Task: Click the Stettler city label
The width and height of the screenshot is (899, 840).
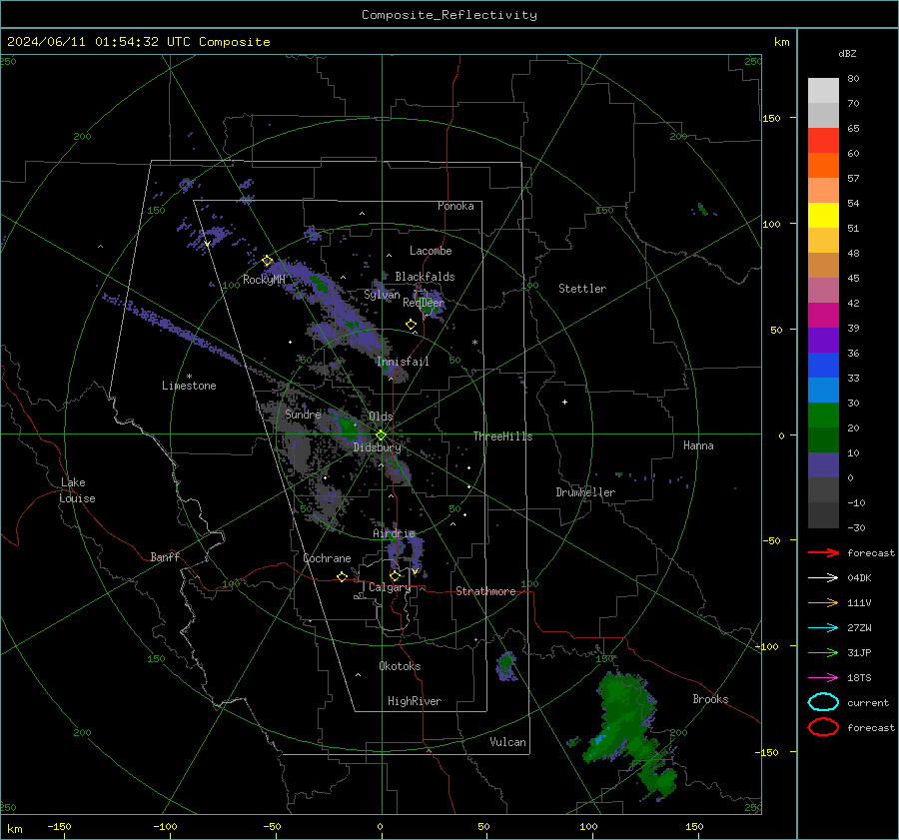Action: [582, 289]
